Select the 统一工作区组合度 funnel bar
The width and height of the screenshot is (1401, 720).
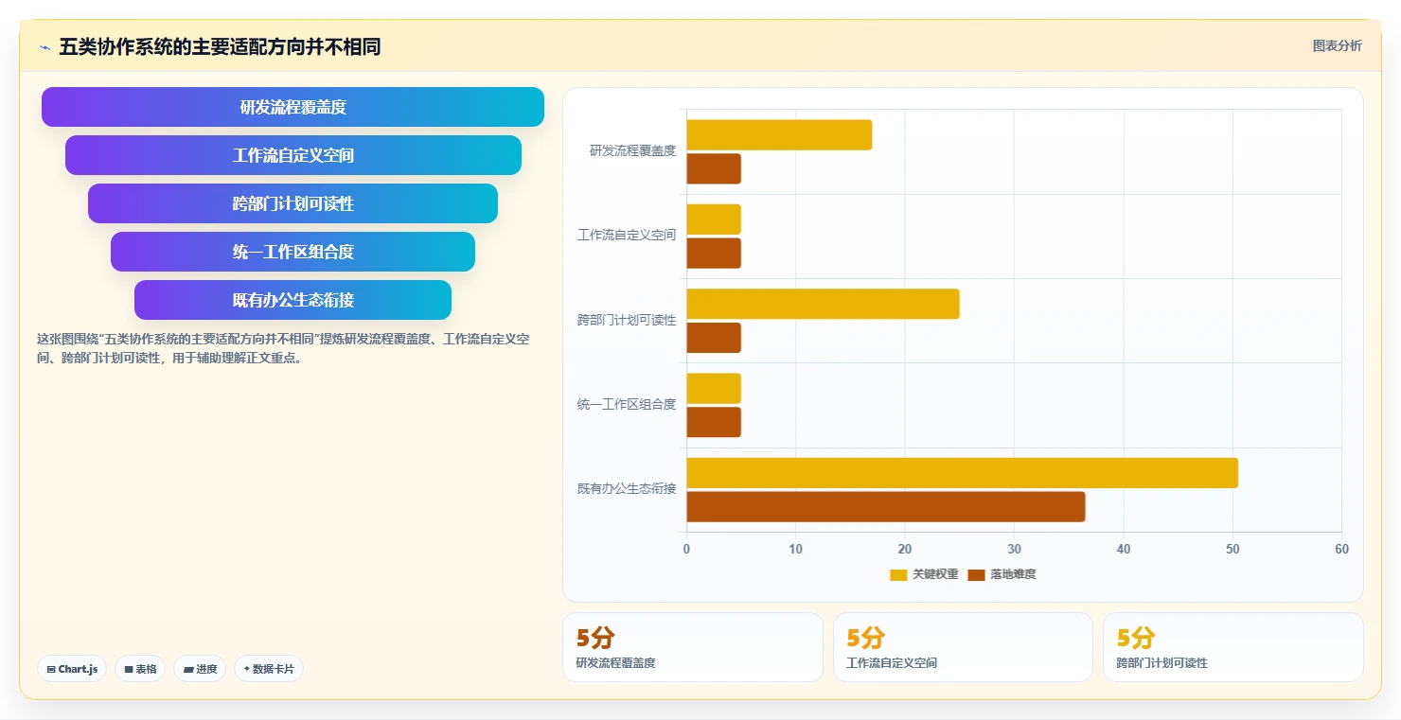coord(293,252)
